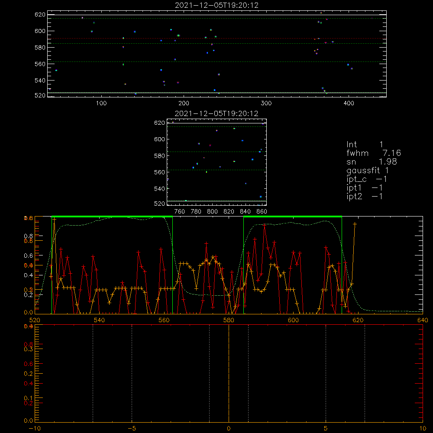Click the 760 x-axis label of middle plot
This screenshot has width=433, height=433.
180,212
